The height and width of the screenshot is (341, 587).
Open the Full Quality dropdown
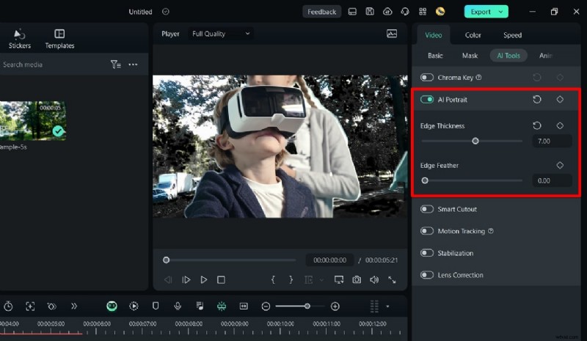(221, 34)
